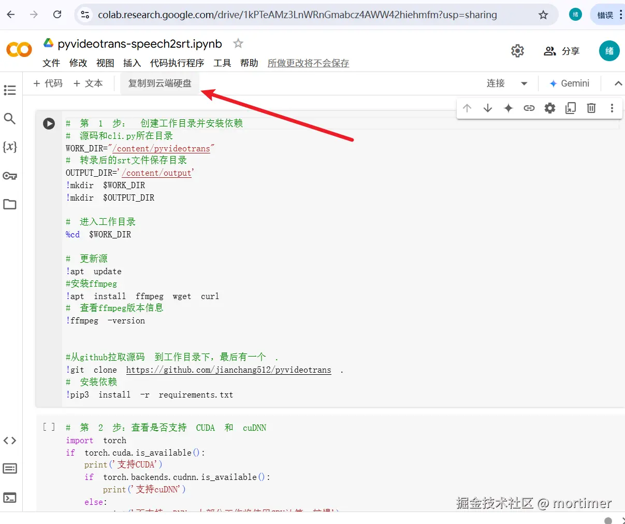Open the 修改 menu
This screenshot has height=524, width=625.
[78, 63]
